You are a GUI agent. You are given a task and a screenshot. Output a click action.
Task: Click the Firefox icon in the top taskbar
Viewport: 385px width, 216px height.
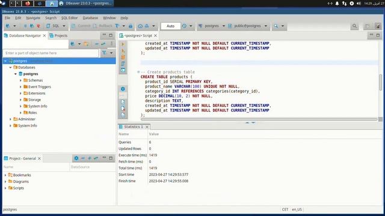(x=28, y=3)
